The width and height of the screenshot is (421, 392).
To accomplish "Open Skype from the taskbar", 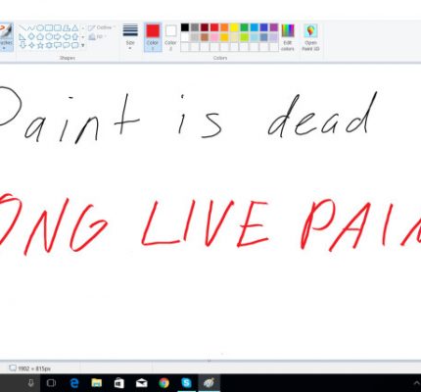I will point(186,382).
